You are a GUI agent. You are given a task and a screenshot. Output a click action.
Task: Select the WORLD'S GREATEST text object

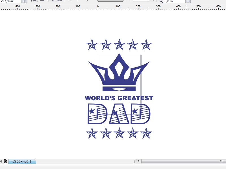pos(119,98)
